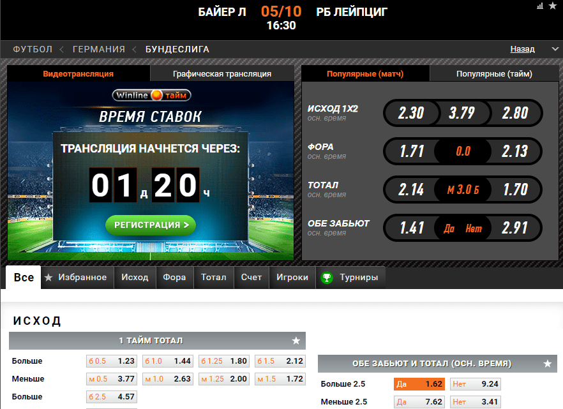
Task: Favorite the ОБЕ ЗАБЬЮТ И ТОТАЛ market star
Action: [547, 364]
